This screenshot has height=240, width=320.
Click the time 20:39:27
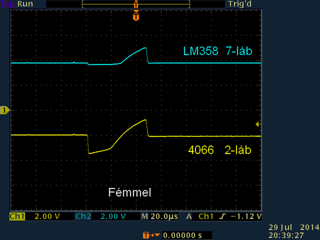click(x=286, y=235)
